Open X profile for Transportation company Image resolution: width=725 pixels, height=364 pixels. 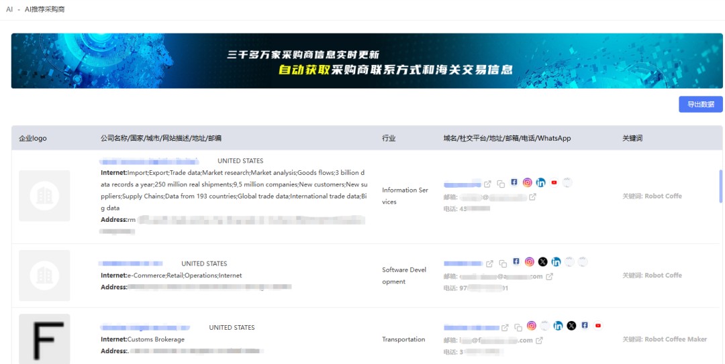572,326
